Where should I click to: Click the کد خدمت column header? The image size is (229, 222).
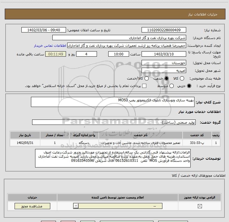pos(197,135)
